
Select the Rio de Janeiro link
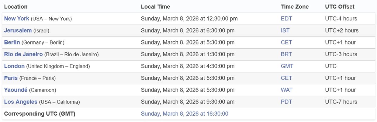pos(23,54)
